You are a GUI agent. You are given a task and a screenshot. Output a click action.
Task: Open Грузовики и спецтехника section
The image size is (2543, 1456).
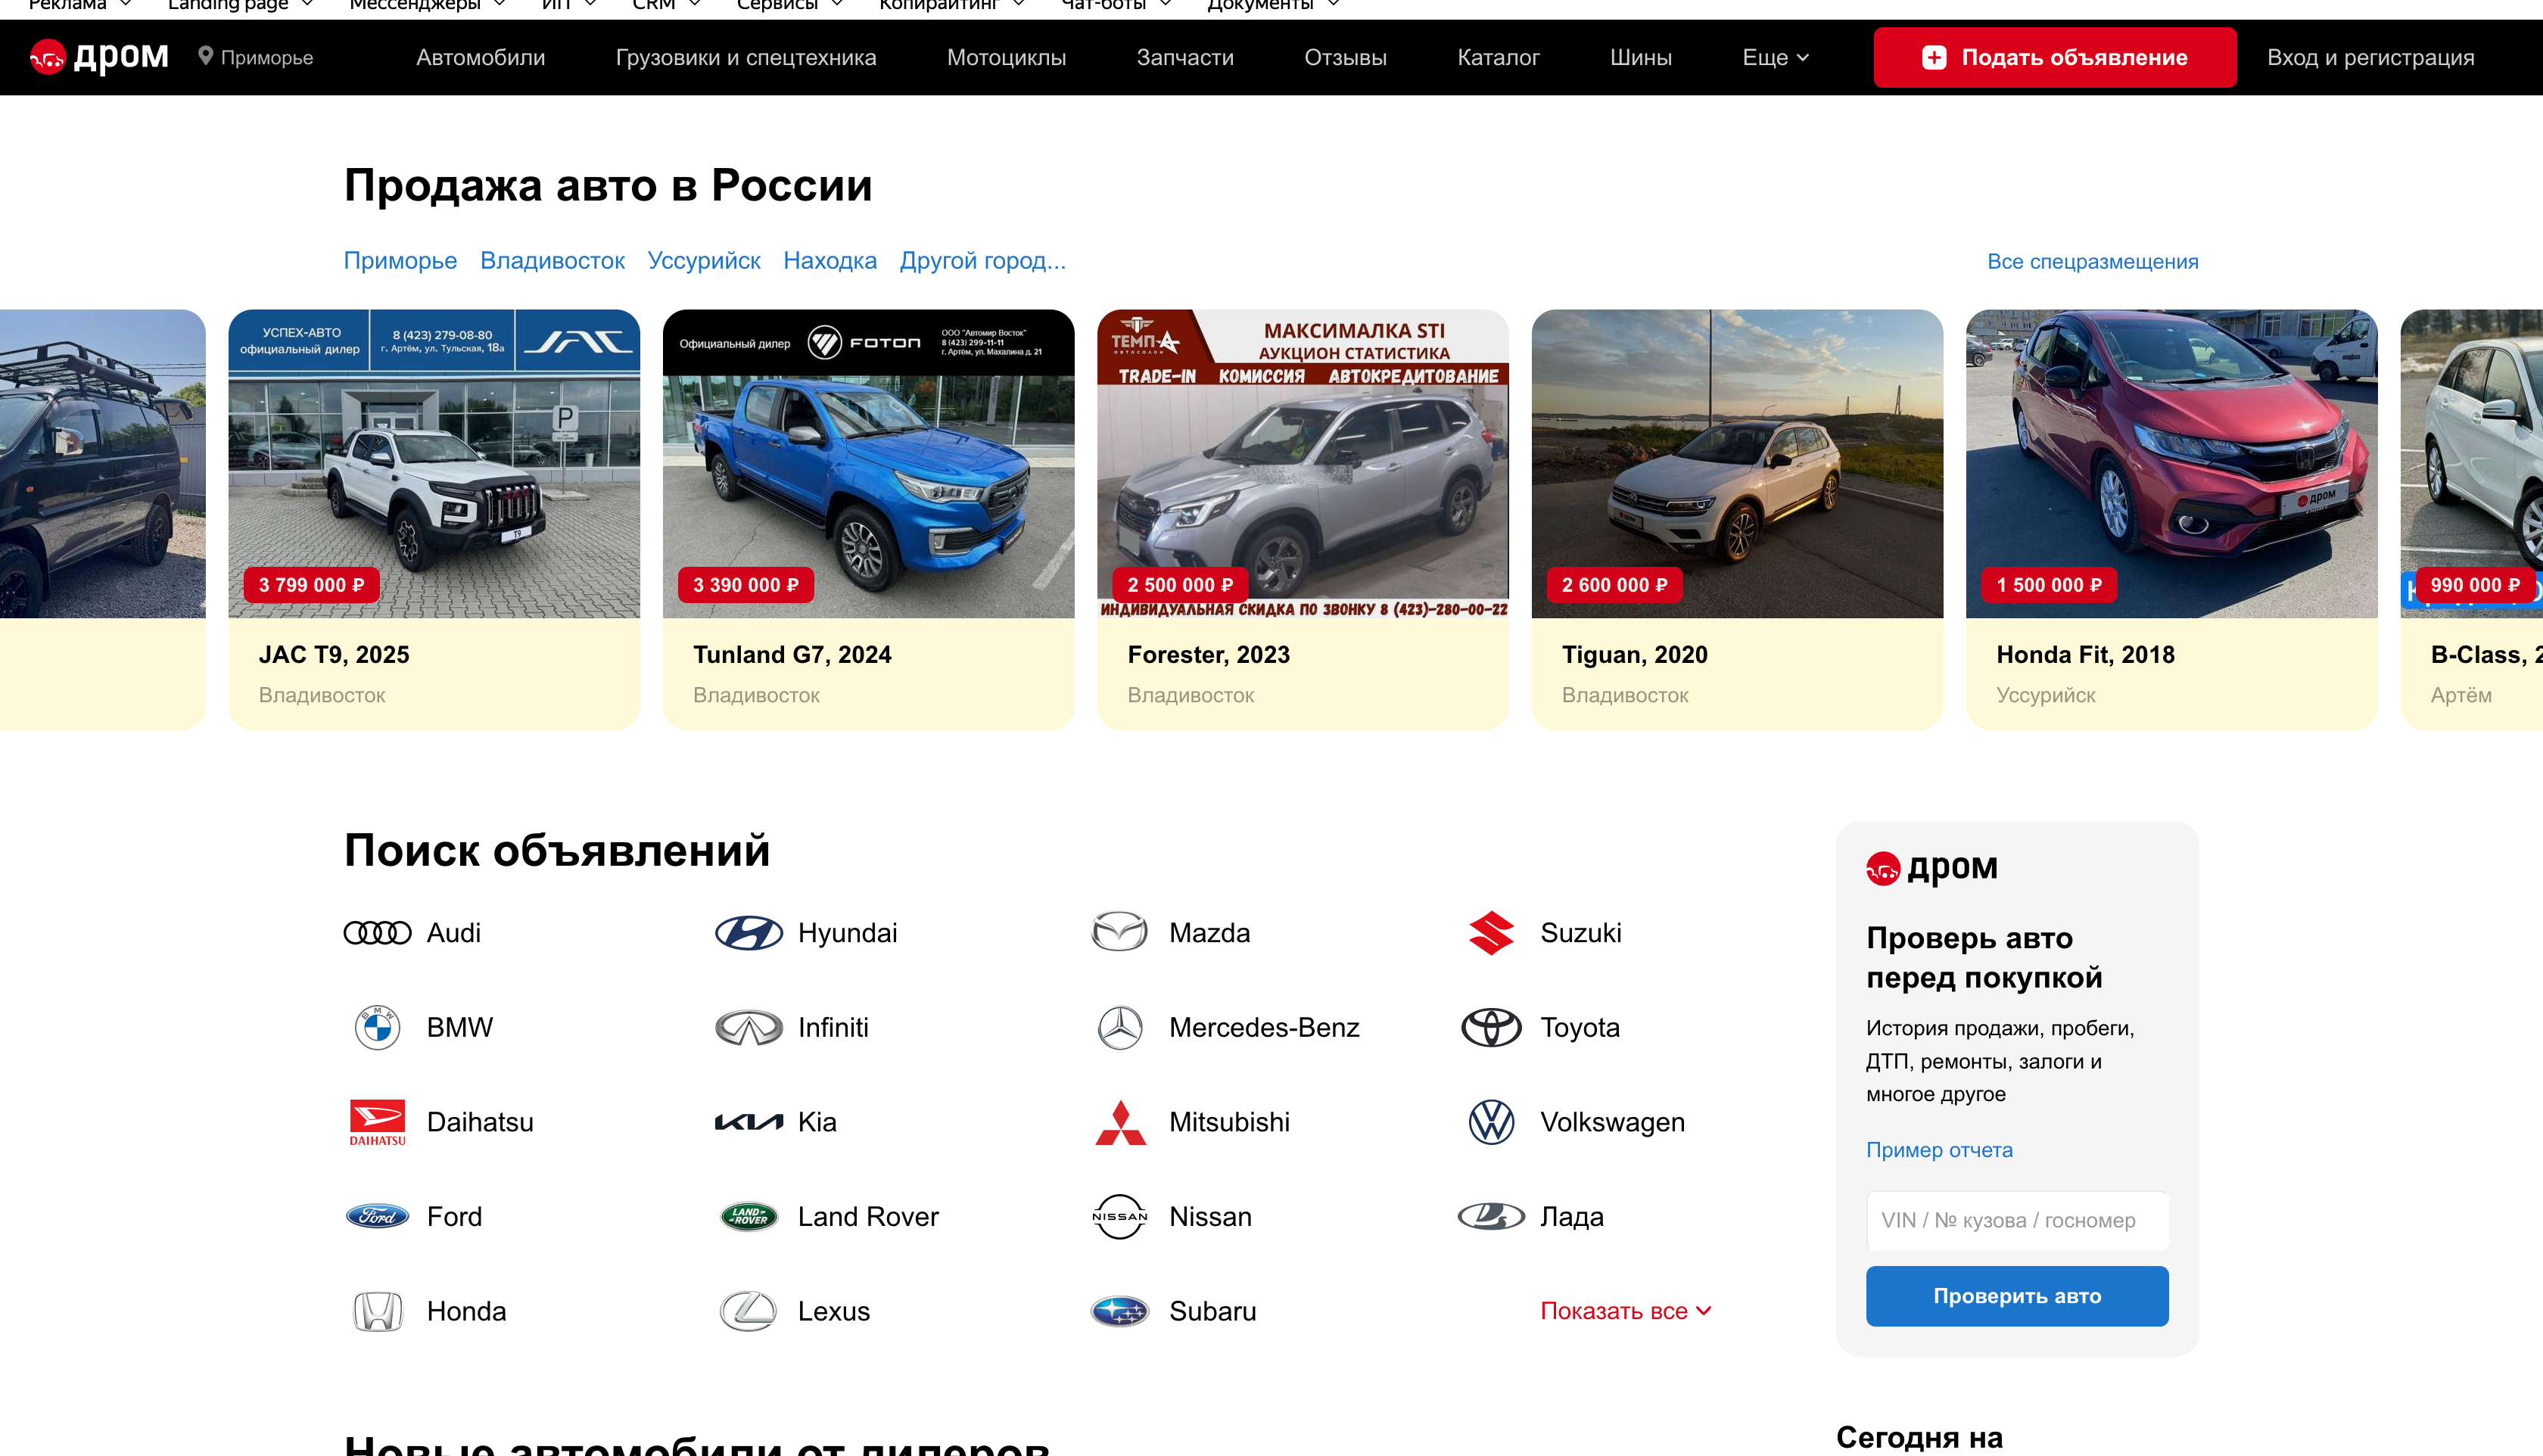[x=746, y=57]
